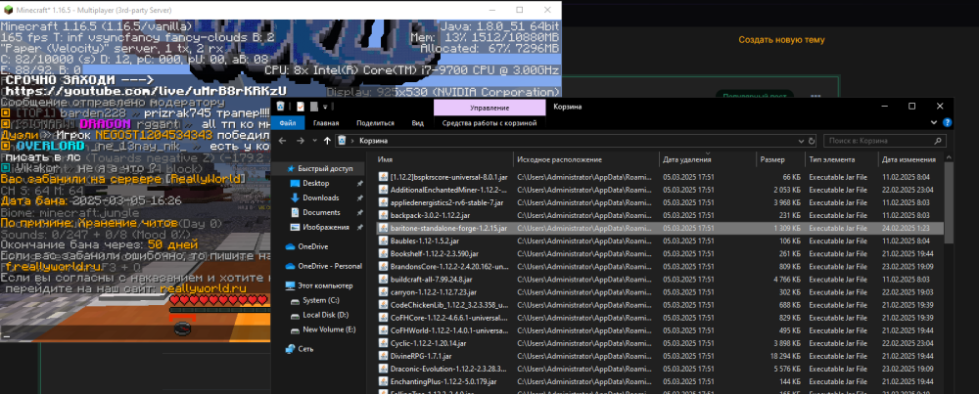Open the Вид ribbon tab
This screenshot has width=979, height=394.
tap(417, 123)
